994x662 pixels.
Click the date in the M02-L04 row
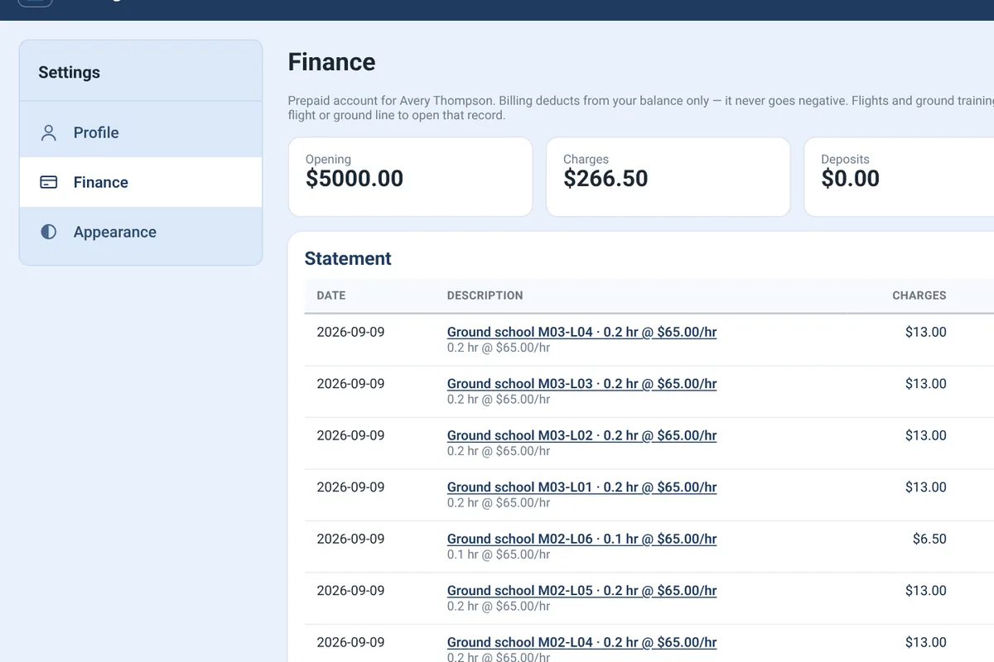350,642
